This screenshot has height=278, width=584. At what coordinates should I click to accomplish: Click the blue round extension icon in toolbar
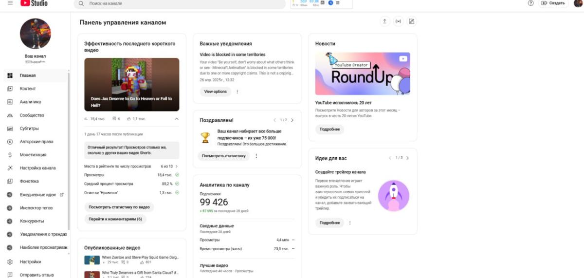click(x=331, y=3)
